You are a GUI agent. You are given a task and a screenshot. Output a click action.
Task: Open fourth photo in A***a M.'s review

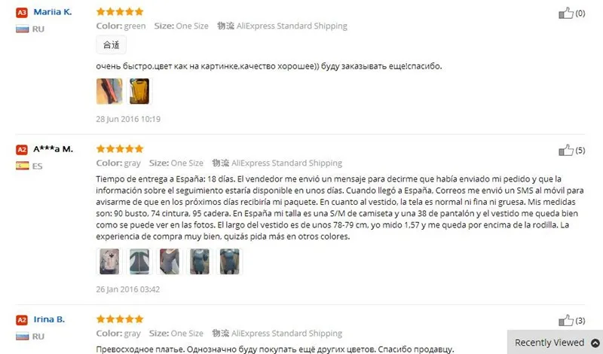click(200, 261)
